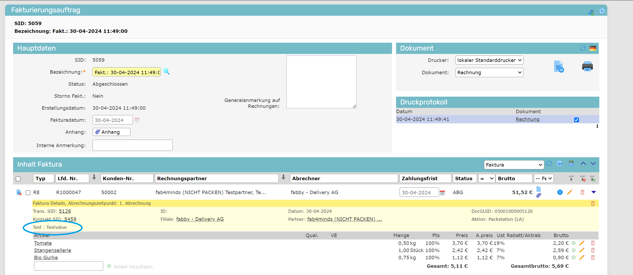The width and height of the screenshot is (633, 275).
Task: Click the German flag language icon
Action: point(593,48)
